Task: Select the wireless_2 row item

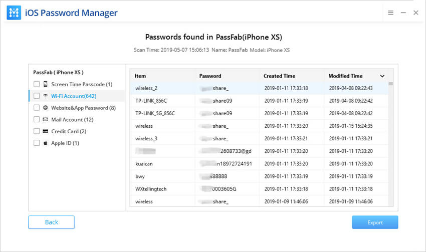Action: coord(146,88)
